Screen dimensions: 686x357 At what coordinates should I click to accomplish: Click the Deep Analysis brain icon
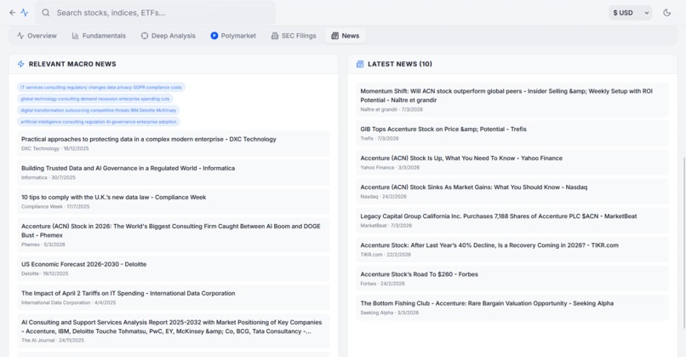point(145,36)
